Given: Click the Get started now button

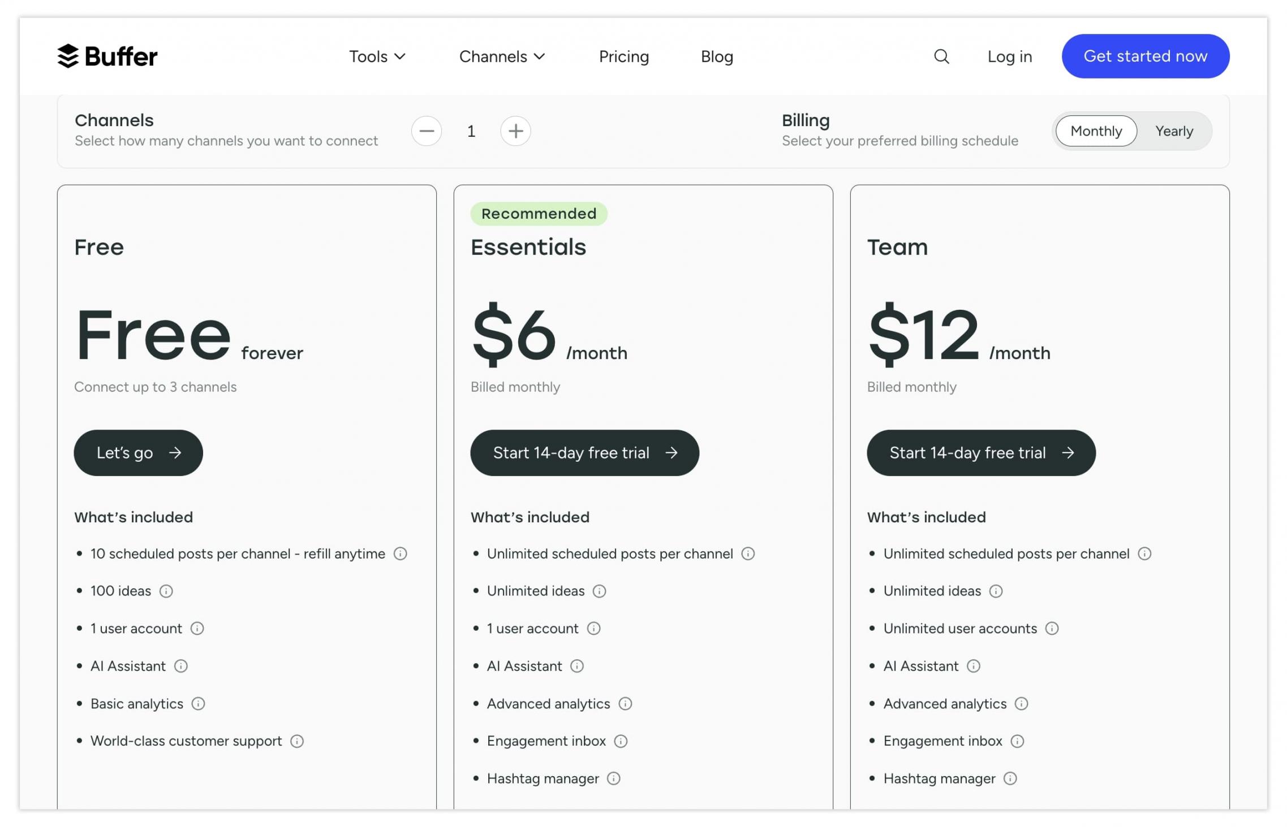Looking at the screenshot, I should point(1145,56).
